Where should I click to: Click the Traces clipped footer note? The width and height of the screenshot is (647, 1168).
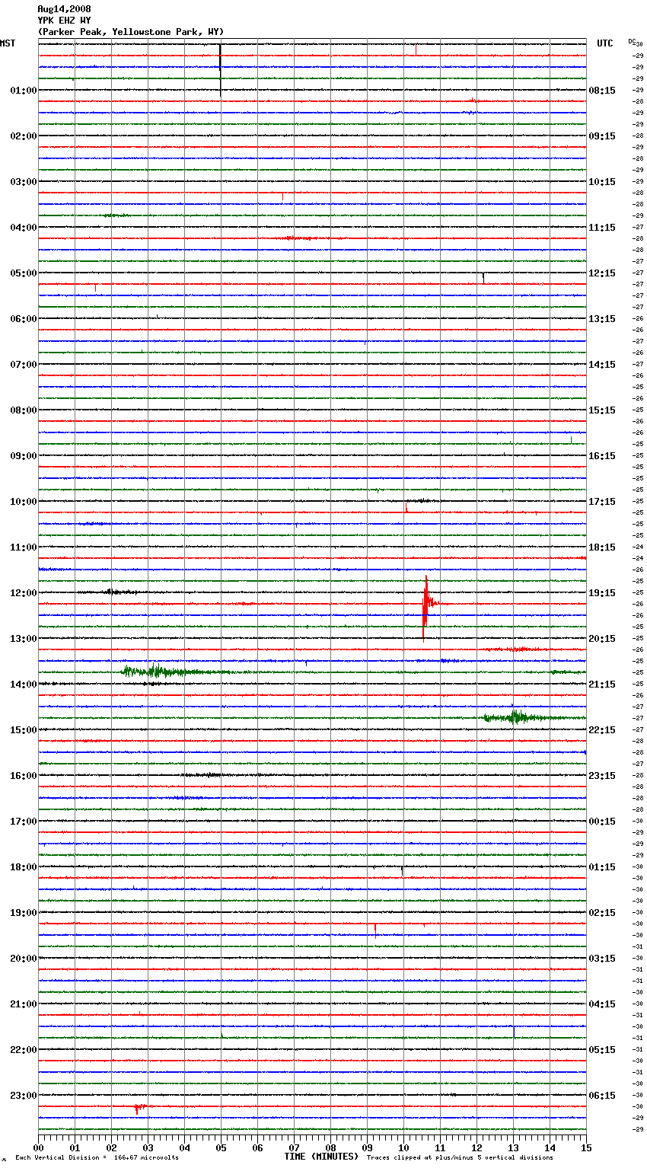tap(460, 1158)
